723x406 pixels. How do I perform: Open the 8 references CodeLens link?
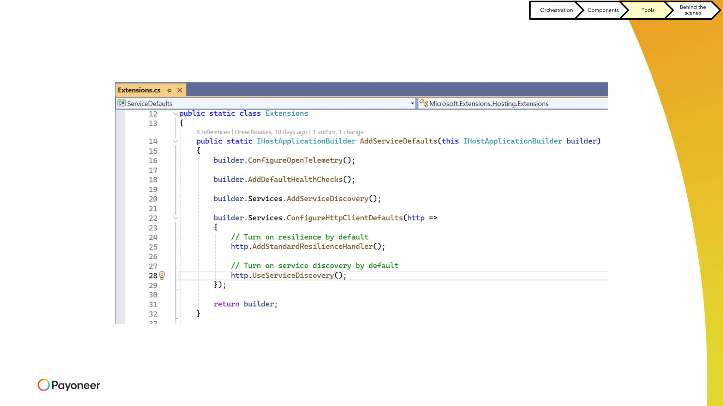213,132
